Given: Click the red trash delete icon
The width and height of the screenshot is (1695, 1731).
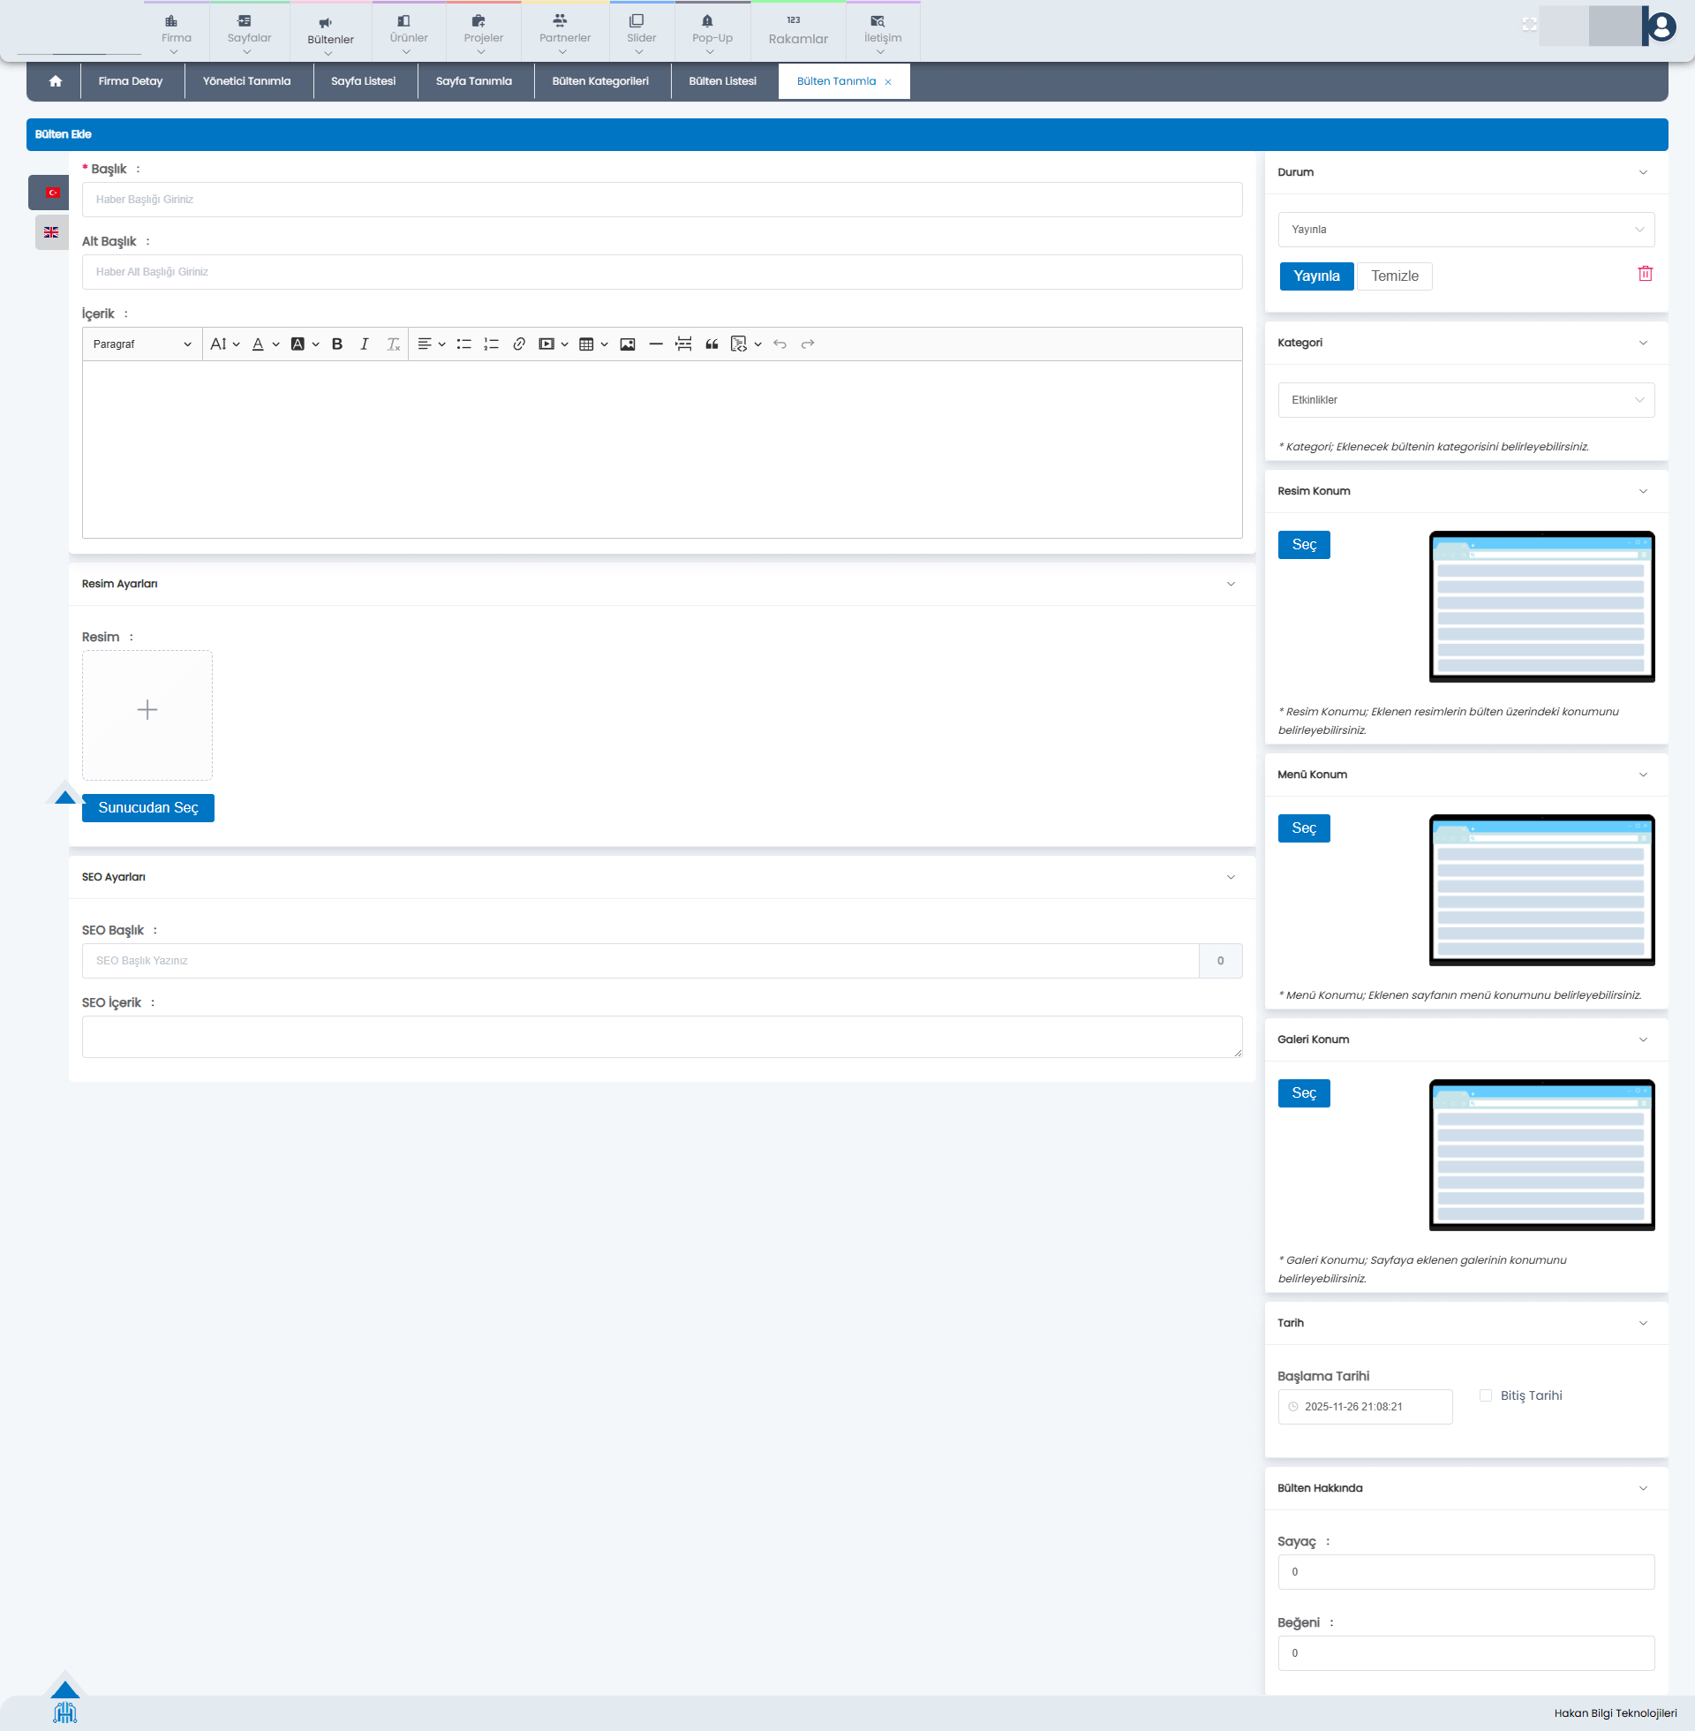Looking at the screenshot, I should point(1645,275).
